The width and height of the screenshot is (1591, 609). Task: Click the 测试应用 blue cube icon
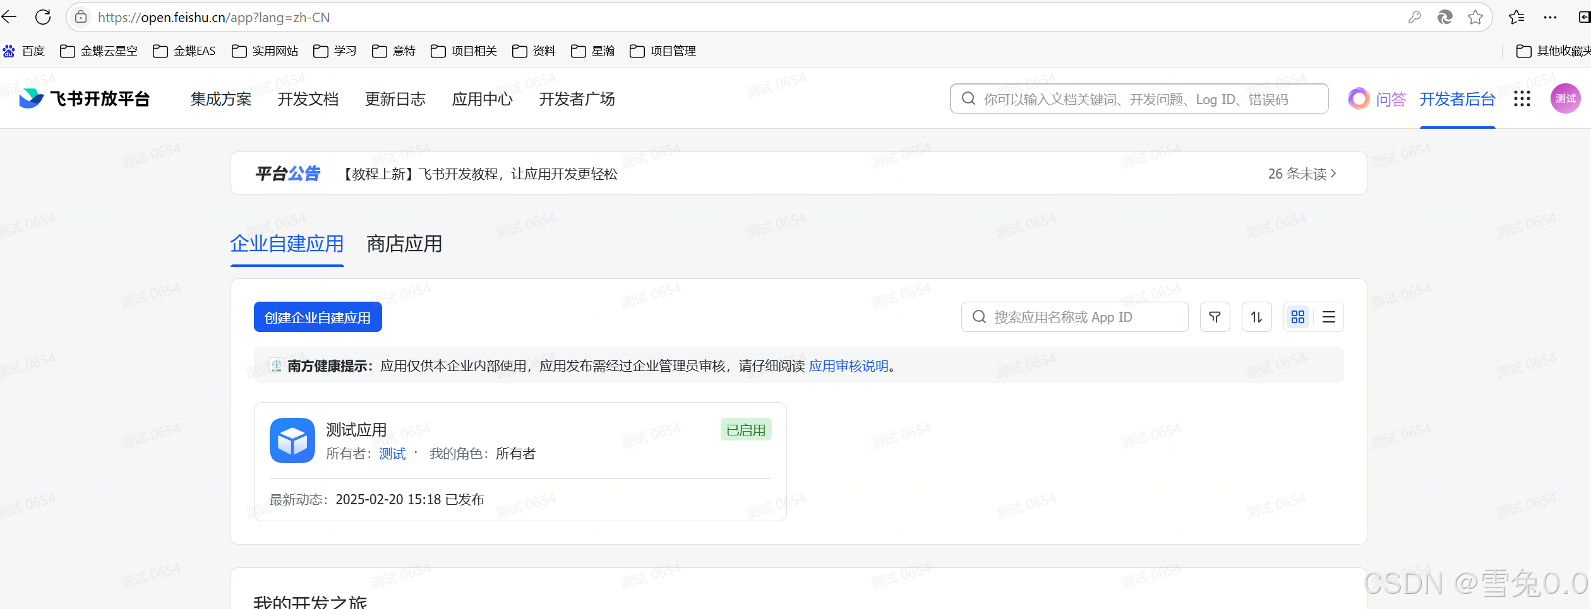point(292,440)
